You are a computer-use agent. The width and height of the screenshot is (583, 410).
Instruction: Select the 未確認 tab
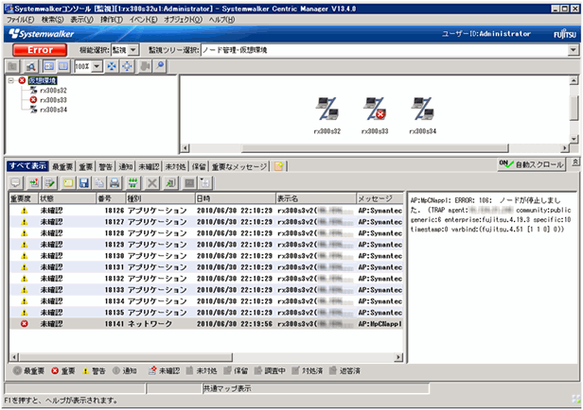point(150,166)
